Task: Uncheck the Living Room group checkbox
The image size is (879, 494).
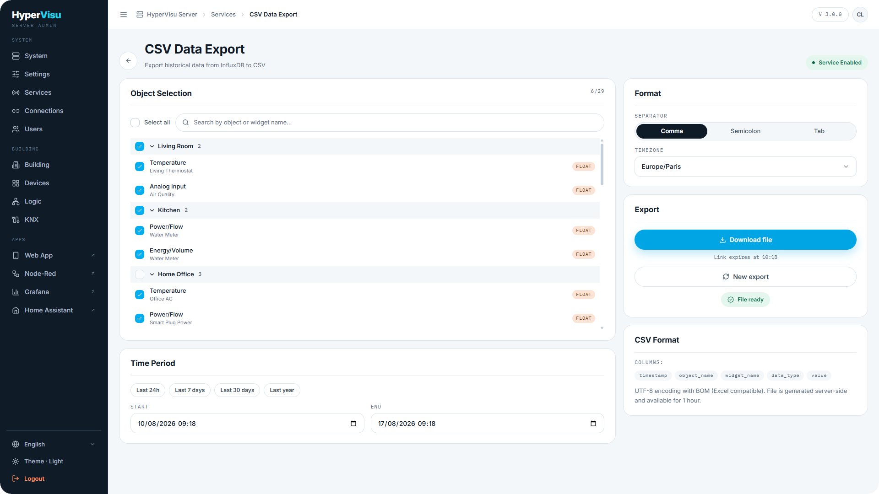Action: click(140, 146)
